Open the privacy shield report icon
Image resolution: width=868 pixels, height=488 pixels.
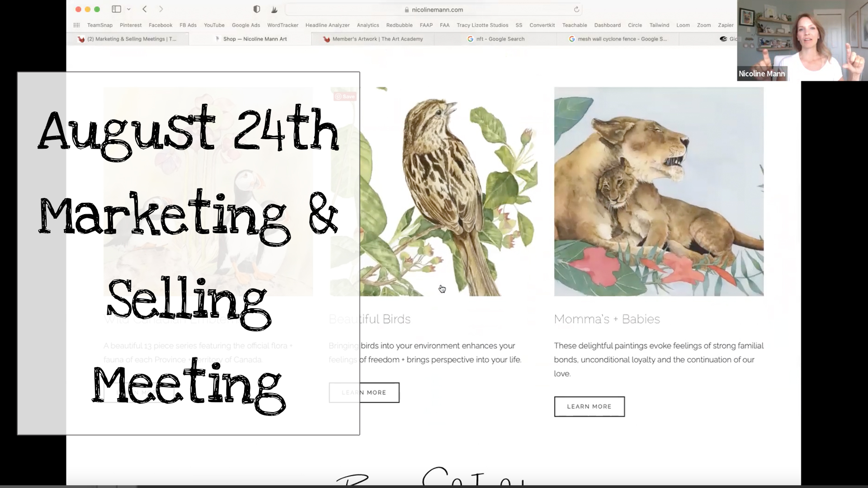(x=257, y=9)
